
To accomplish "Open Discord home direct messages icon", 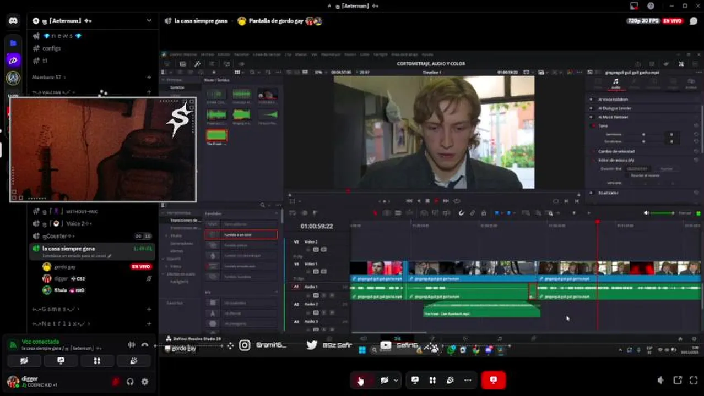I will 13,21.
